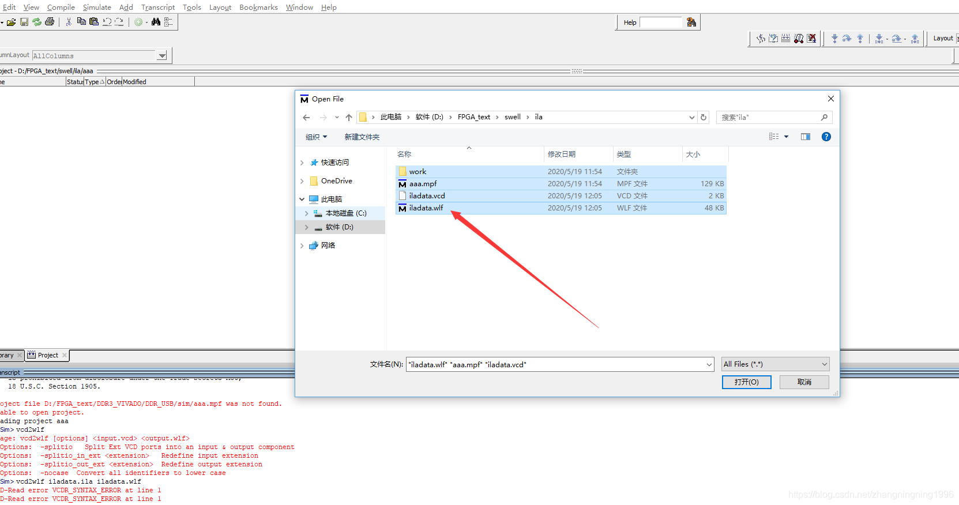
Task: Open the file name combo box dropdown
Action: point(709,364)
